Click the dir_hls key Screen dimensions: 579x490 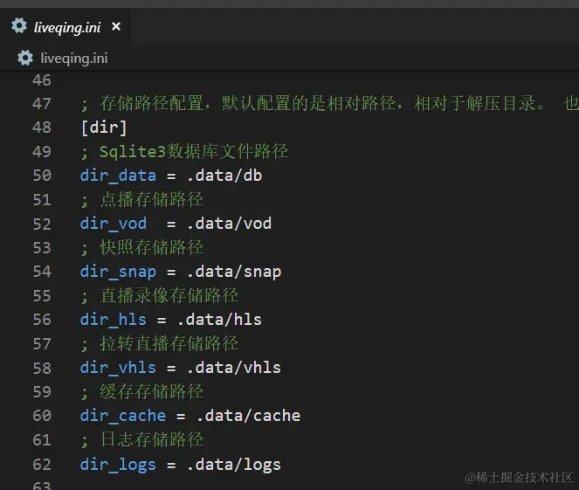coord(113,320)
